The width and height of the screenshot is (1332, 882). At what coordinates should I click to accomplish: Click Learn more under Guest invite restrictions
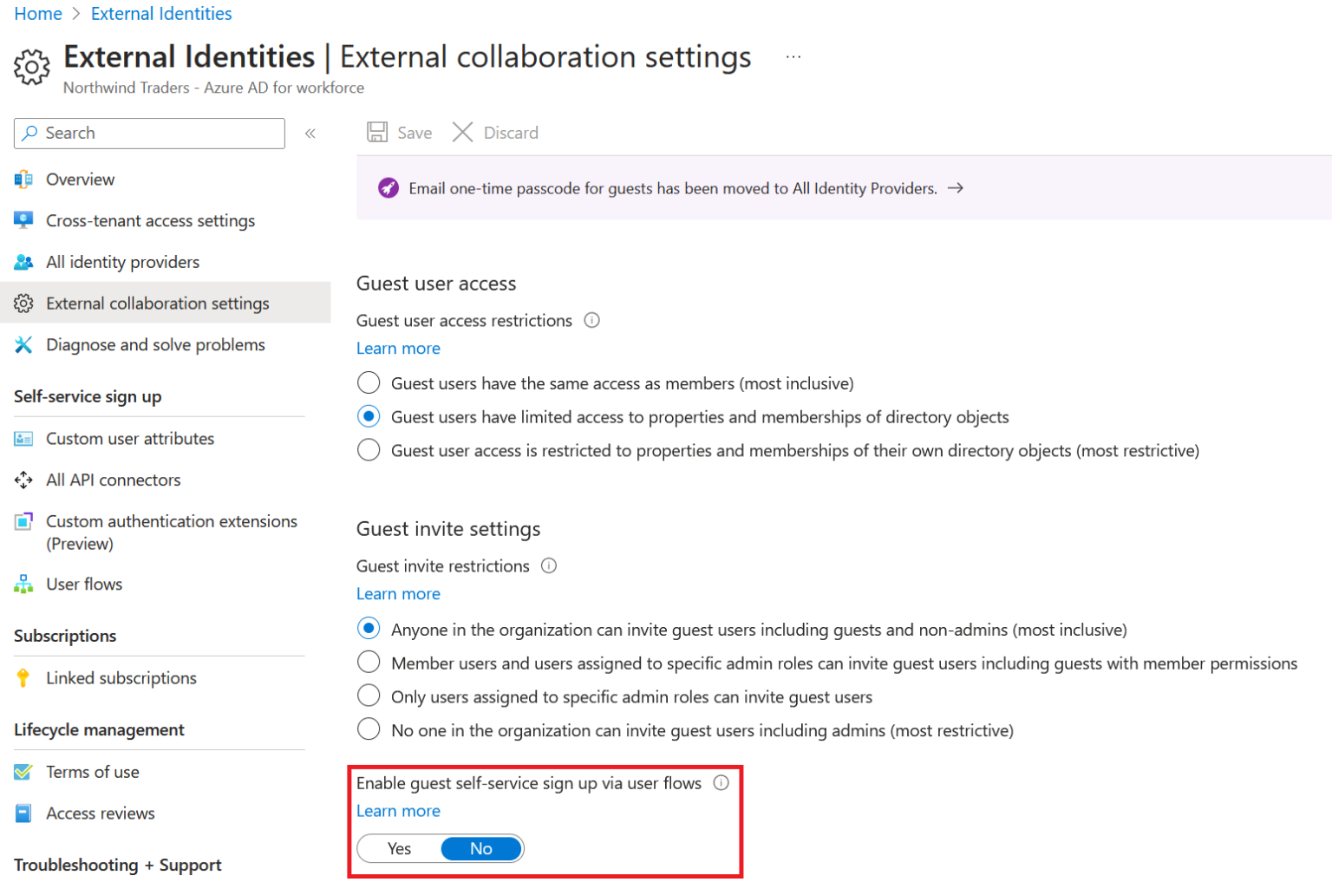click(398, 594)
